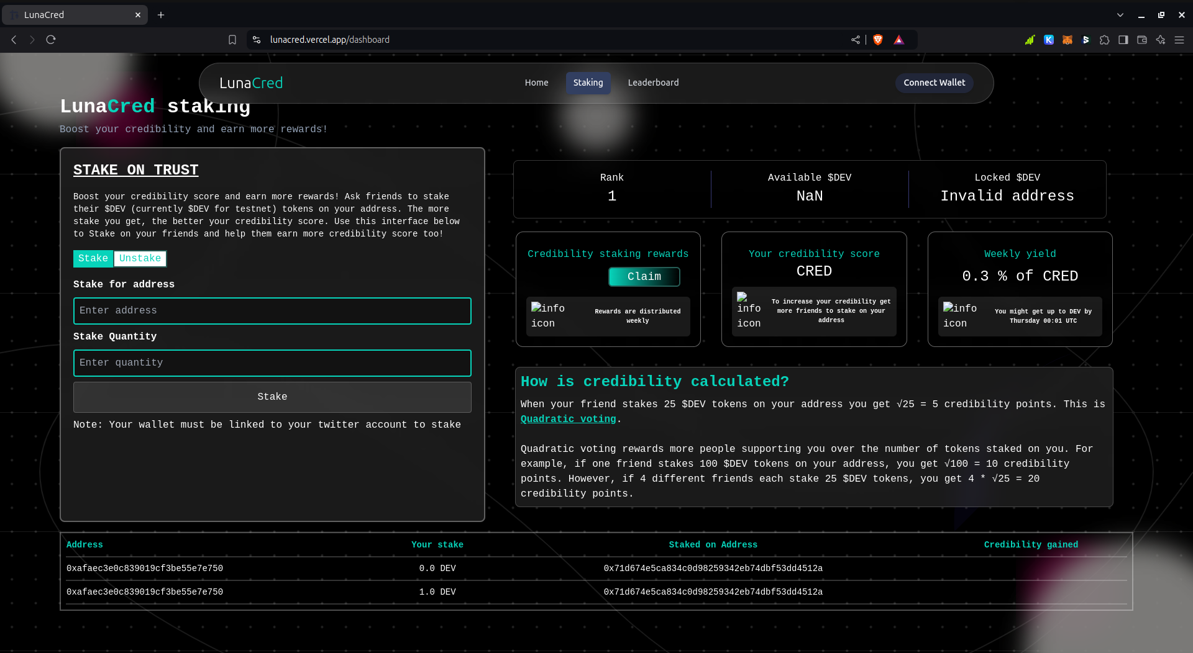Click the wide Stake submit button
Screen dimensions: 1193x653
click(272, 397)
